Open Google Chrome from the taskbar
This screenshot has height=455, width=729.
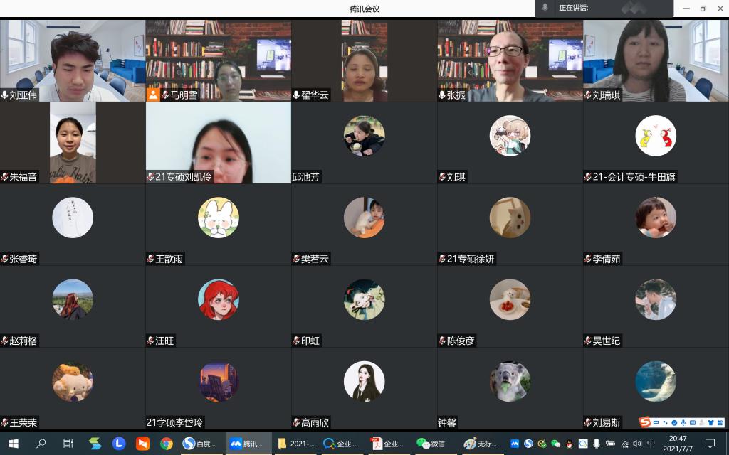[166, 444]
